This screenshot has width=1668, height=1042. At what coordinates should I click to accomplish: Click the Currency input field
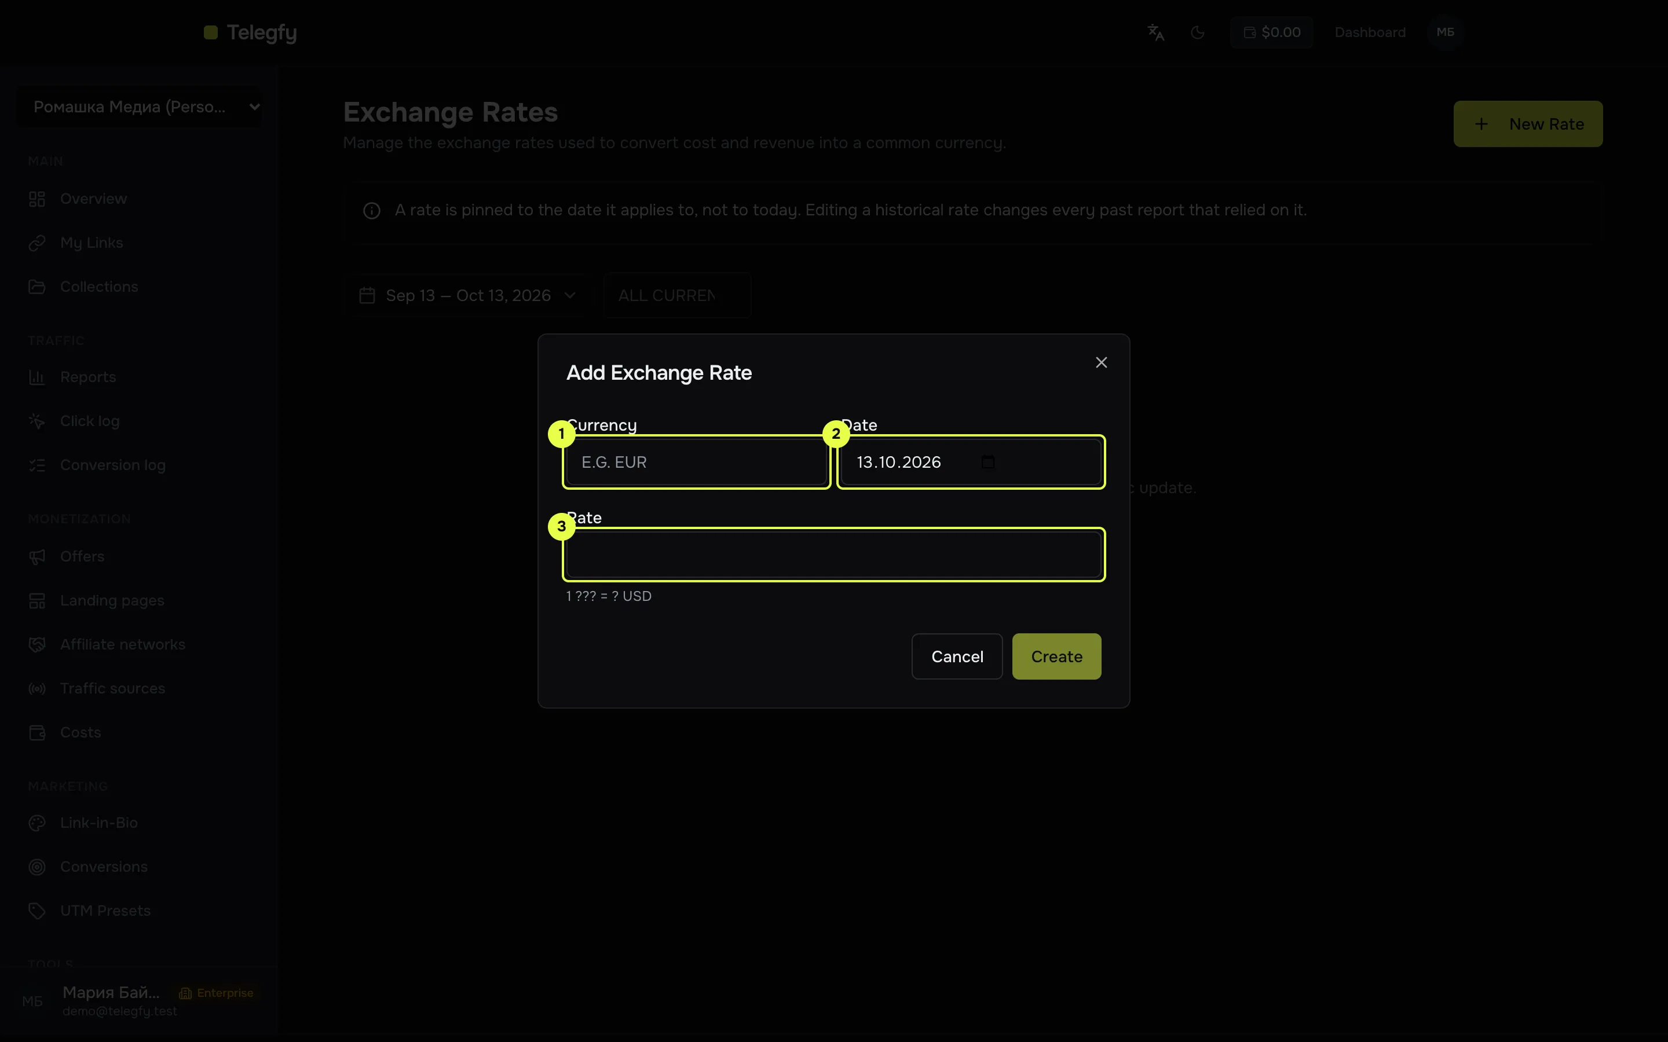[696, 462]
